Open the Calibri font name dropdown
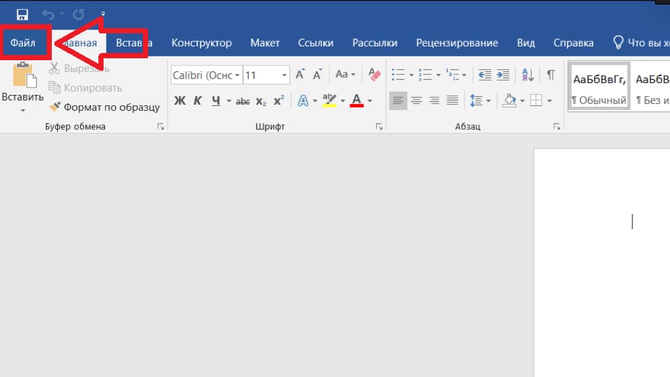 point(206,75)
